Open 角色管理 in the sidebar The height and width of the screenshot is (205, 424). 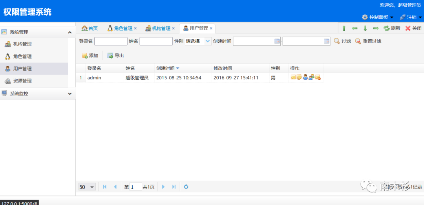(34, 57)
